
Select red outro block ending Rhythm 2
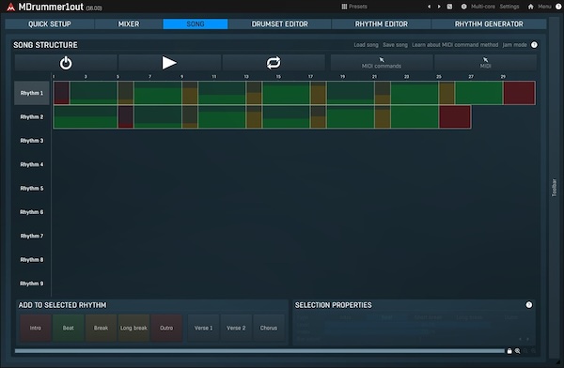pyautogui.click(x=455, y=116)
